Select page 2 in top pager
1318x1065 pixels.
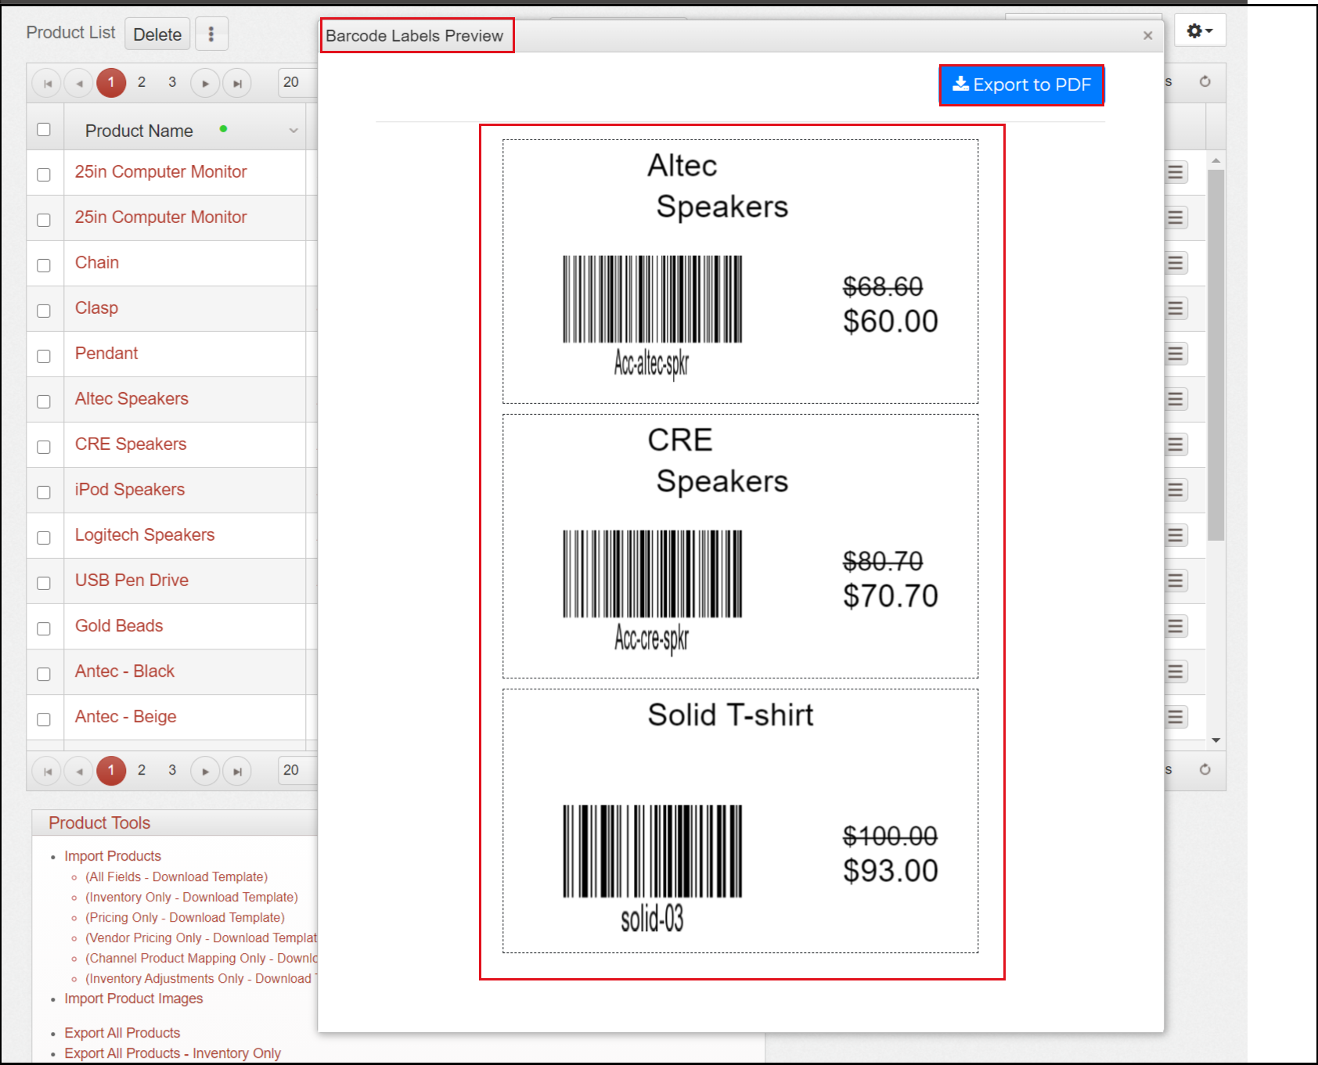pos(142,82)
